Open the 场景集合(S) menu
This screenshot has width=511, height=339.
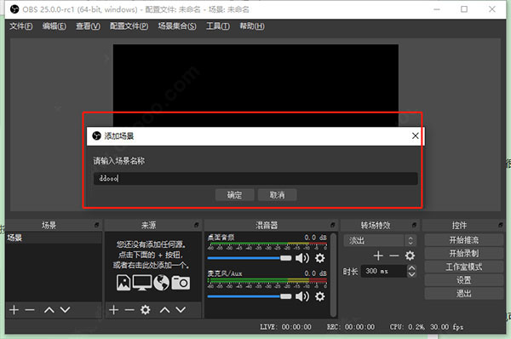pos(177,26)
